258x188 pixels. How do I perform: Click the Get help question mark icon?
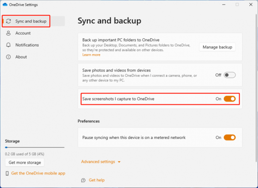(83, 180)
